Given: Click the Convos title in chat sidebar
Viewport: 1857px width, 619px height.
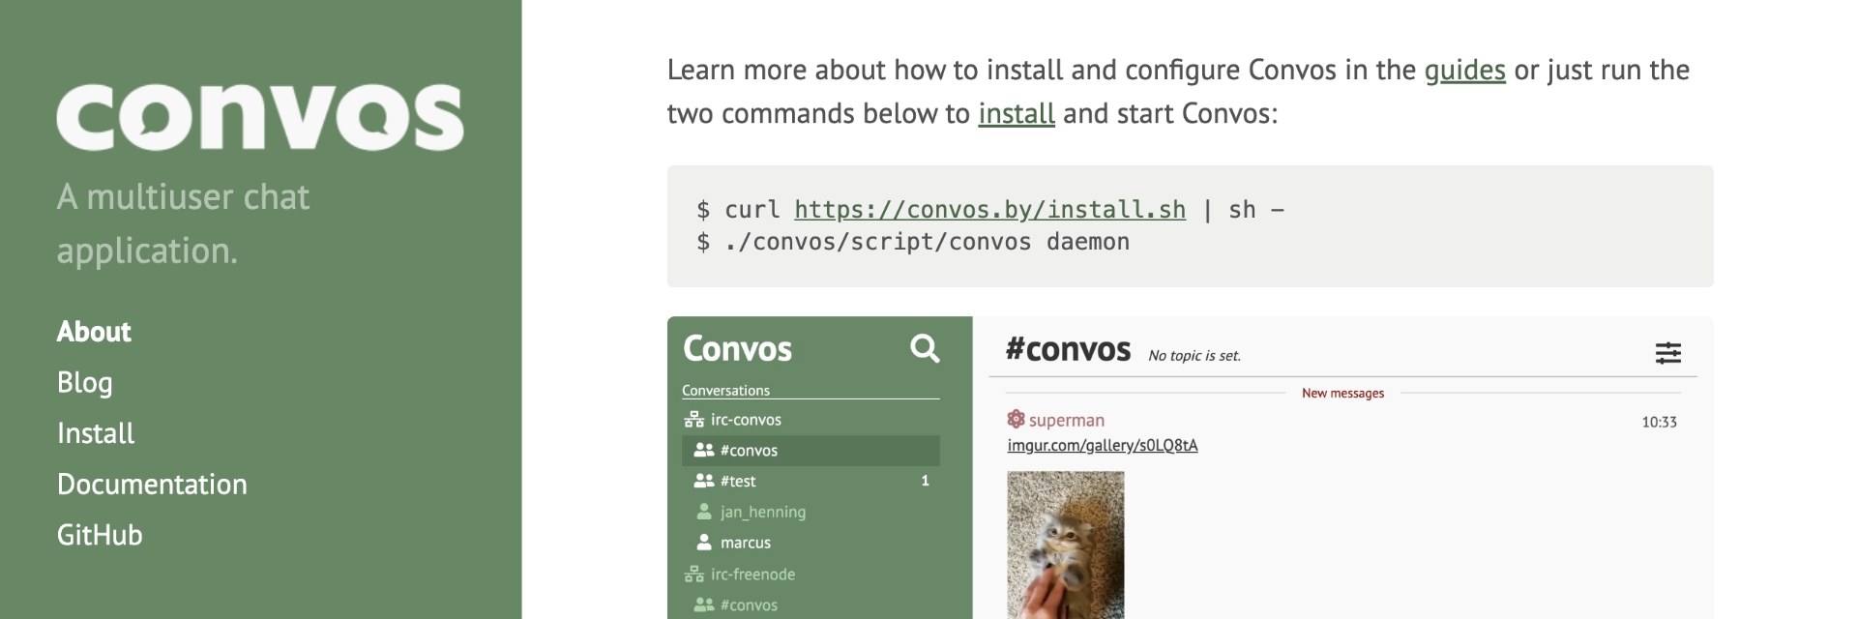Looking at the screenshot, I should 737,349.
